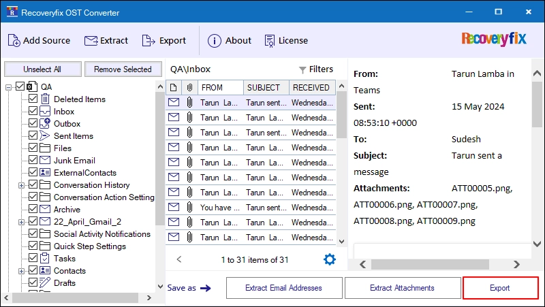
Task: Click the Drafts pencil icon
Action: [45, 282]
